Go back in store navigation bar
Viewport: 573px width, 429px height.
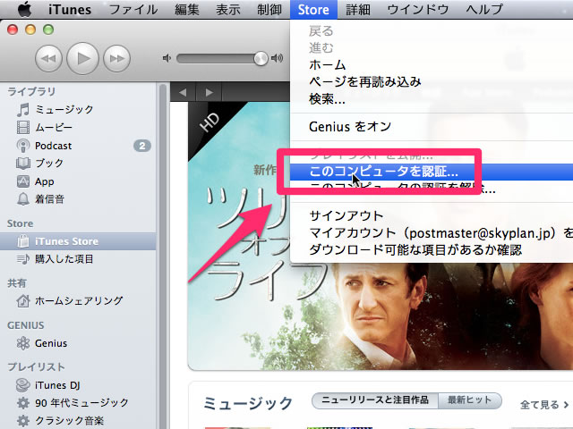(x=183, y=92)
